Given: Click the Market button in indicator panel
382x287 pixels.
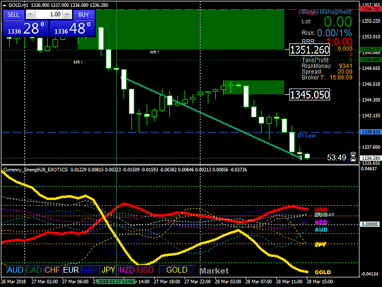Looking at the screenshot, I should [214, 270].
